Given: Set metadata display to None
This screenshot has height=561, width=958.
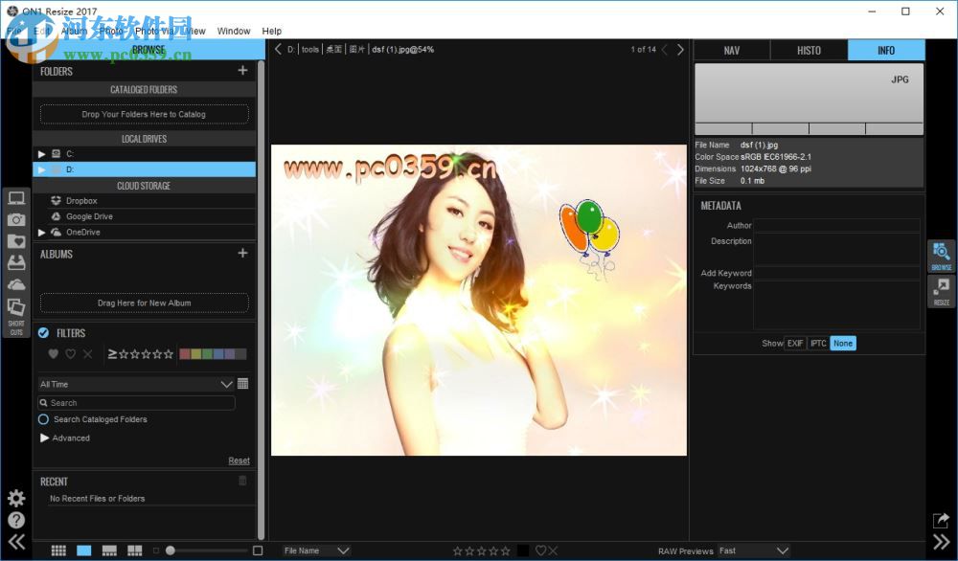Looking at the screenshot, I should tap(843, 343).
